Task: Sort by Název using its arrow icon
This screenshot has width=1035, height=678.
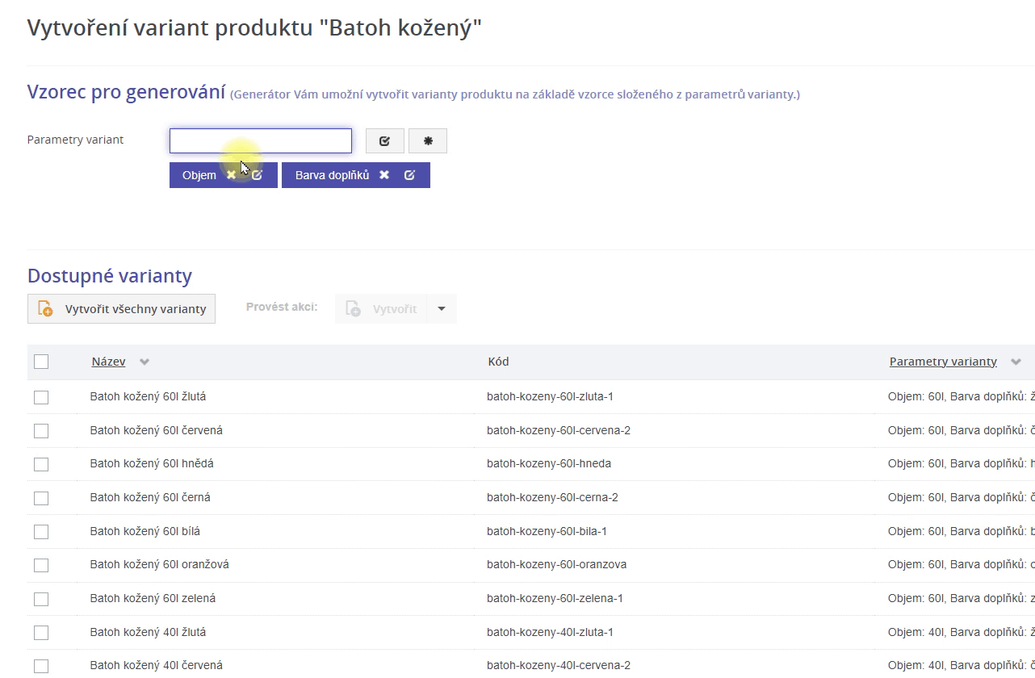Action: click(145, 362)
